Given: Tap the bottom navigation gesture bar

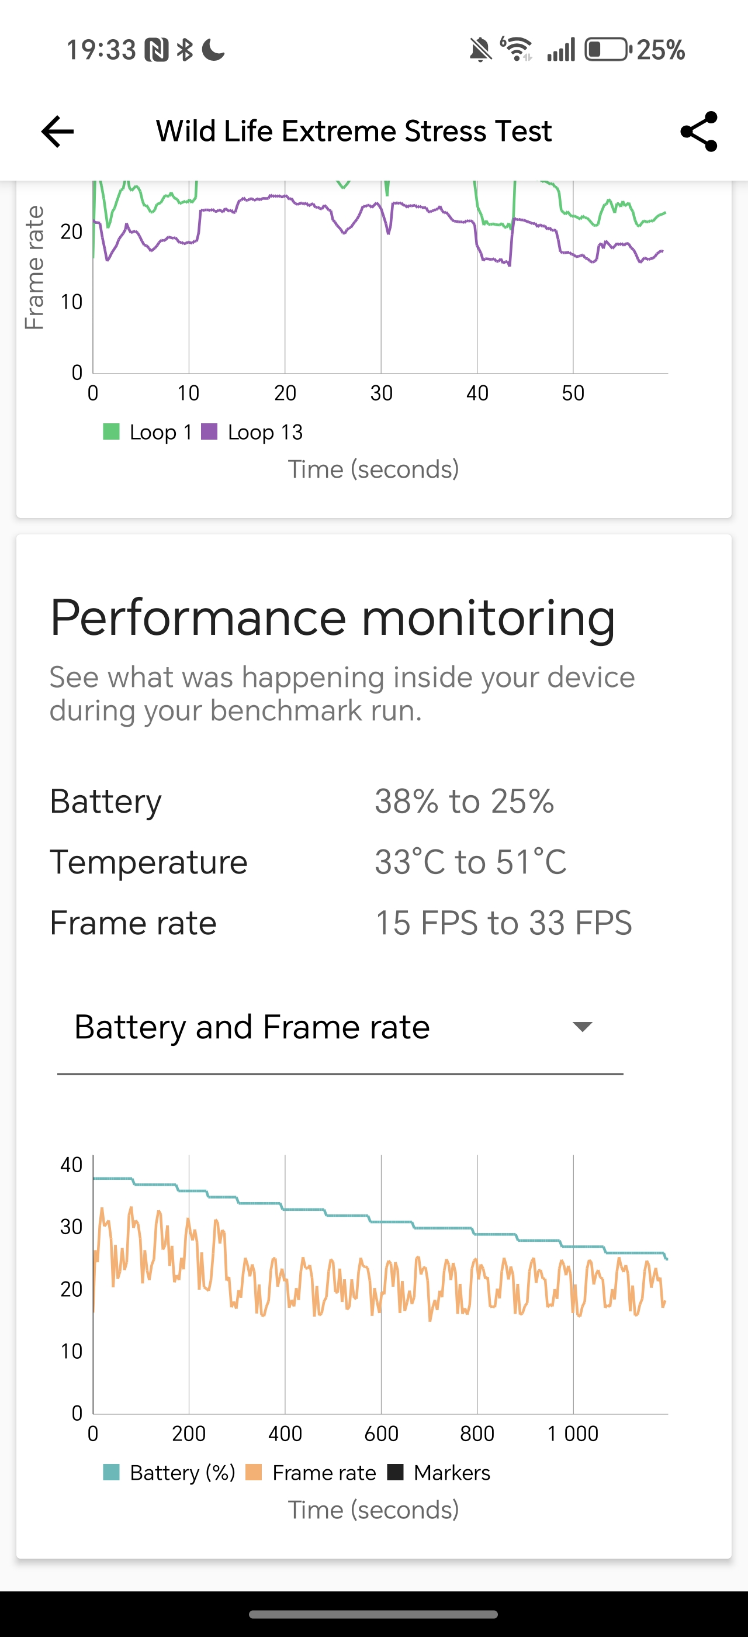Looking at the screenshot, I should tap(373, 1614).
